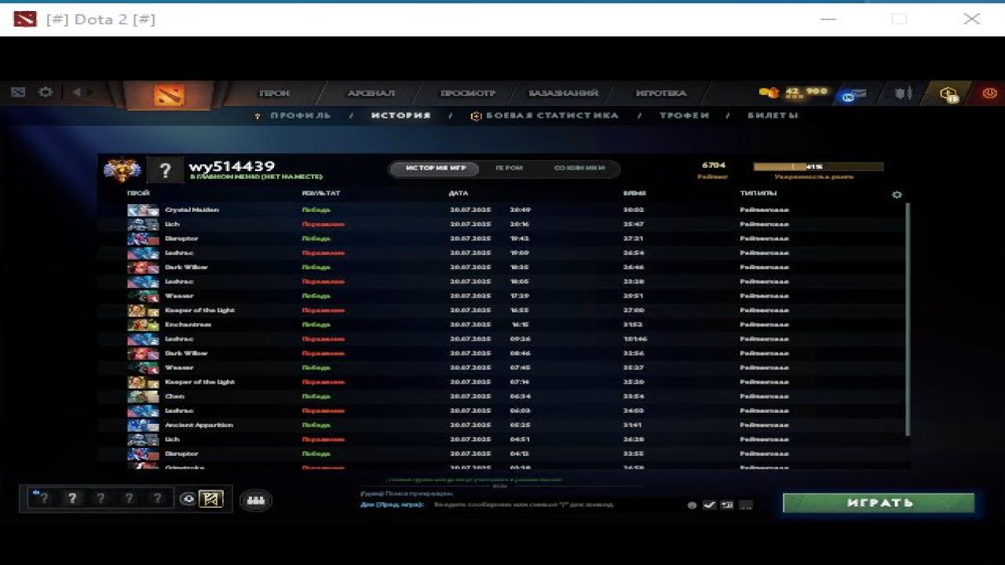
Task: Click the question-mark avatar of wy514439
Action: click(164, 170)
